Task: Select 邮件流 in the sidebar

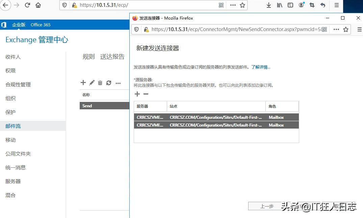Action: coord(14,126)
